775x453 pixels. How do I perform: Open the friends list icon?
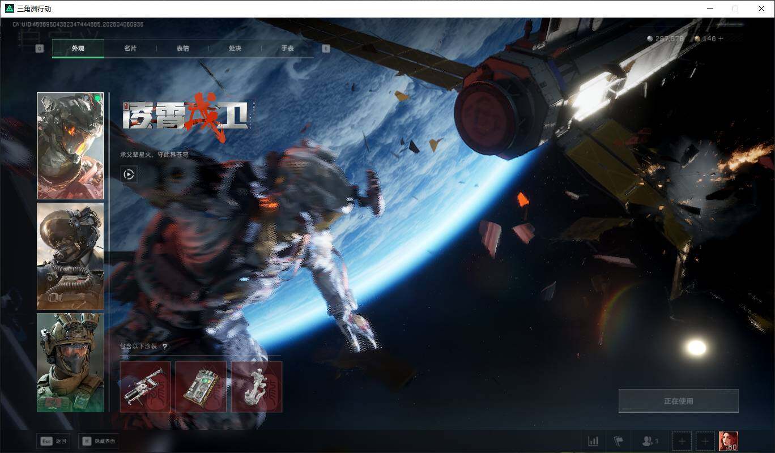point(649,441)
